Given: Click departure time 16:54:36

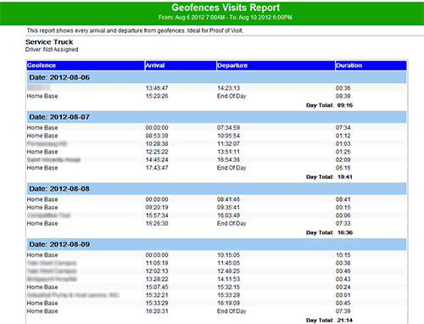Looking at the screenshot, I should 228,159.
